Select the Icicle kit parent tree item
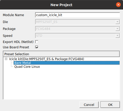123x111 pixels. tap(47, 59)
